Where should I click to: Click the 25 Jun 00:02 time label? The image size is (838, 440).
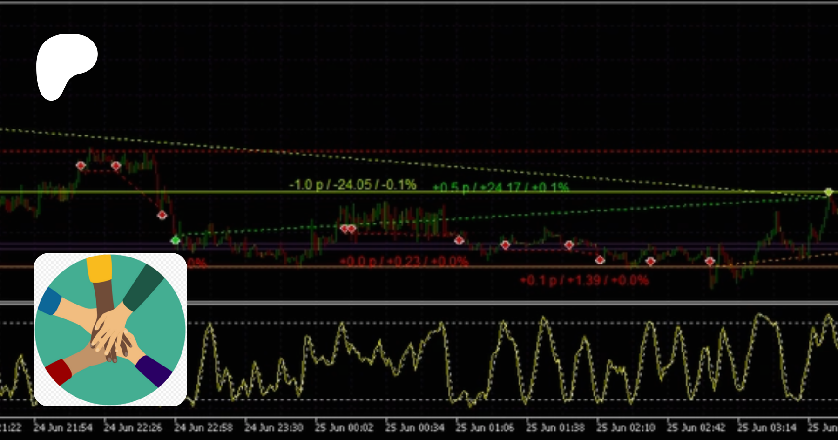[x=345, y=427]
